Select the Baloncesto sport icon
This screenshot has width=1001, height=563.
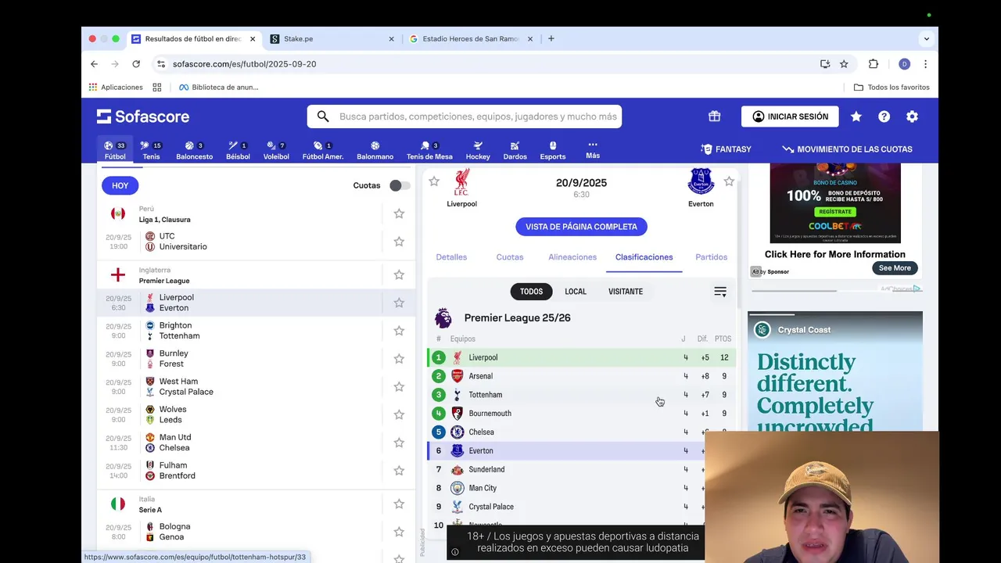click(x=194, y=150)
